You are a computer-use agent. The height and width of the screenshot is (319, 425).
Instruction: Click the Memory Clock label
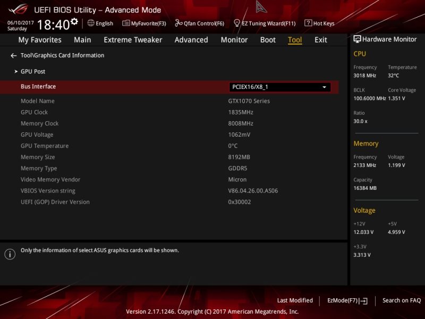pos(39,123)
